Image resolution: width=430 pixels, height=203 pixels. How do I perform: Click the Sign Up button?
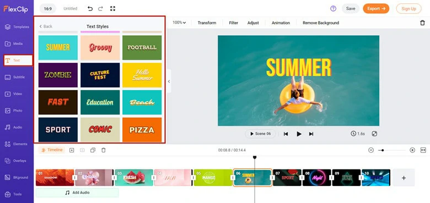(x=409, y=9)
